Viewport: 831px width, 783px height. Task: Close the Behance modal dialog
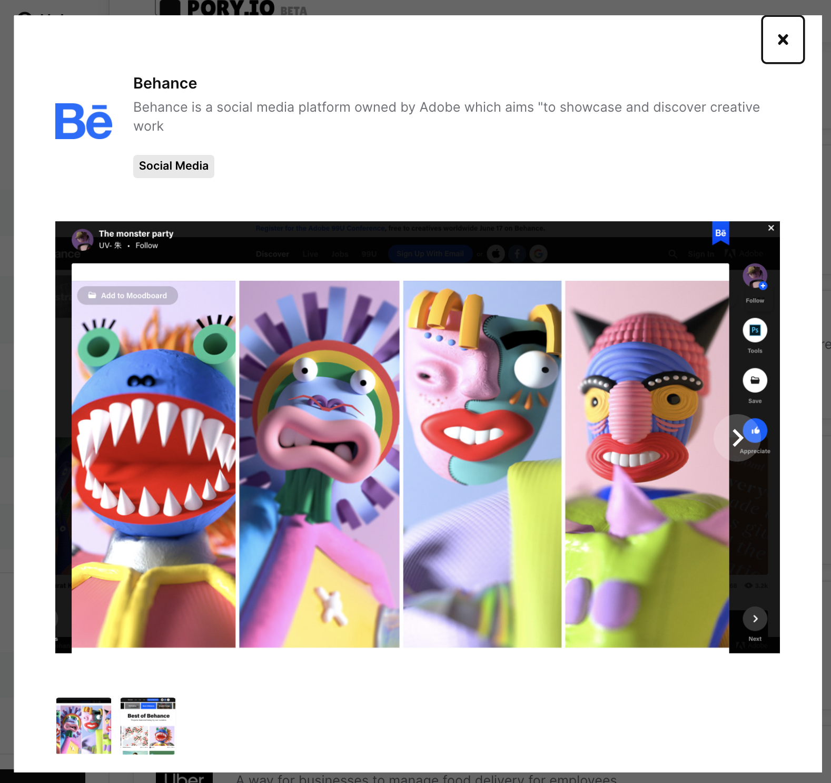[x=783, y=40]
